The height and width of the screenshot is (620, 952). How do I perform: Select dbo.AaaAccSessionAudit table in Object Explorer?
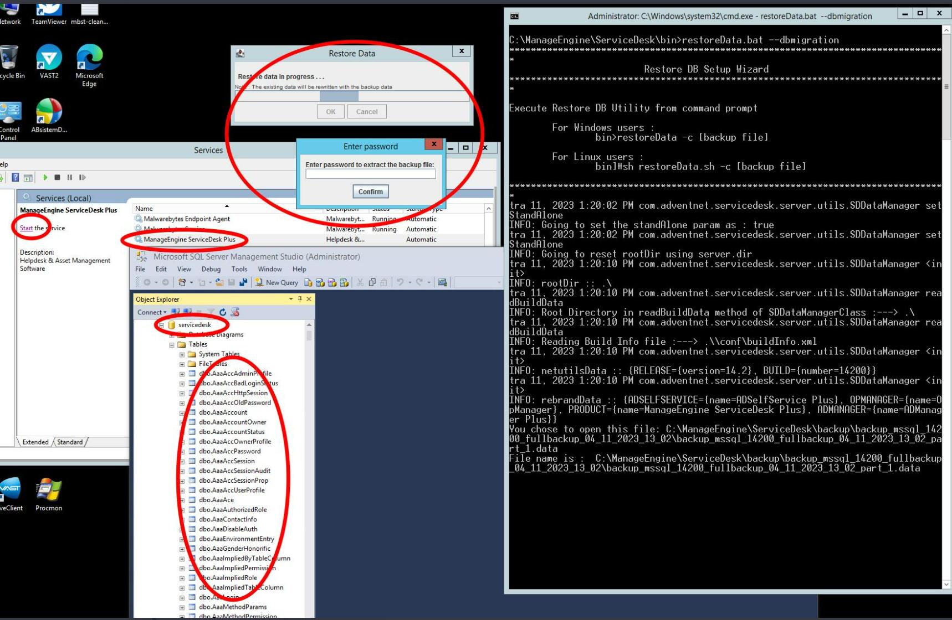click(235, 471)
